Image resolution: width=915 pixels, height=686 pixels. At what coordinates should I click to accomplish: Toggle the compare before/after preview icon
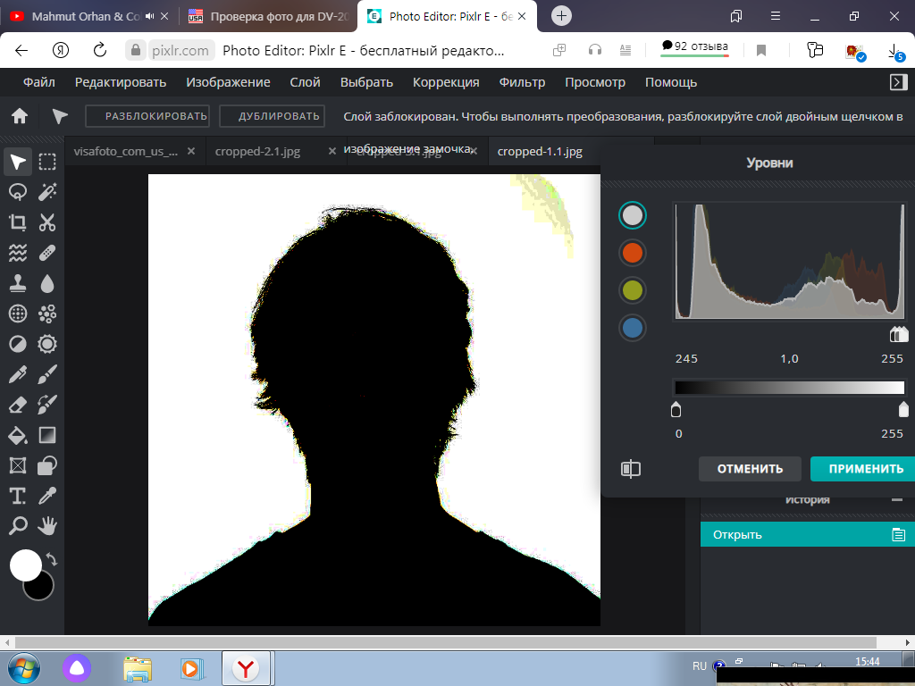tap(631, 469)
